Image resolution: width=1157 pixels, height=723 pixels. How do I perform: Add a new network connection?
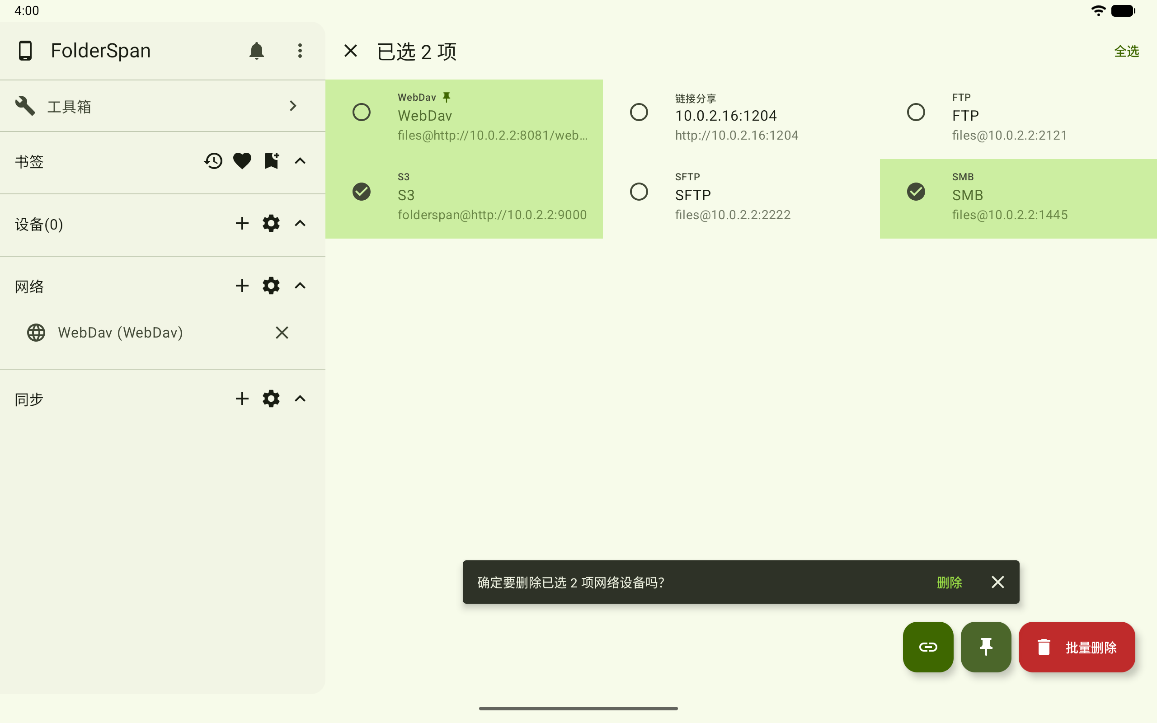[242, 286]
